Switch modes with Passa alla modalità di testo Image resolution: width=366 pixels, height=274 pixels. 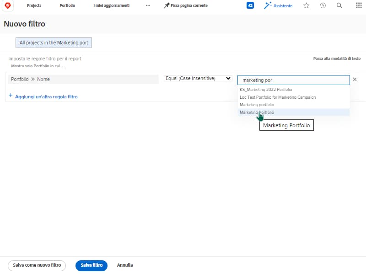click(x=337, y=58)
